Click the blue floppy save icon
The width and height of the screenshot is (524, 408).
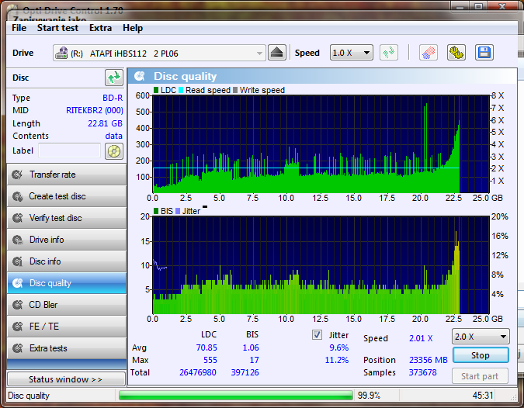point(484,53)
